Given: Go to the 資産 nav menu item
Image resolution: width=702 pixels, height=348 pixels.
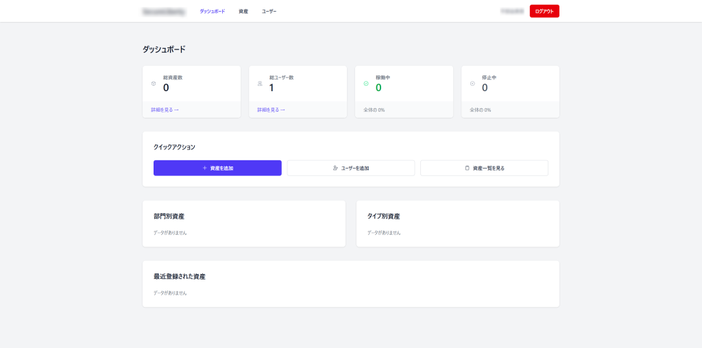Looking at the screenshot, I should click(x=243, y=12).
